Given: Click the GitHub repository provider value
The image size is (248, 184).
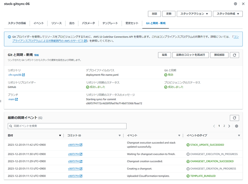Looking at the screenshot, I should pos(12,87).
